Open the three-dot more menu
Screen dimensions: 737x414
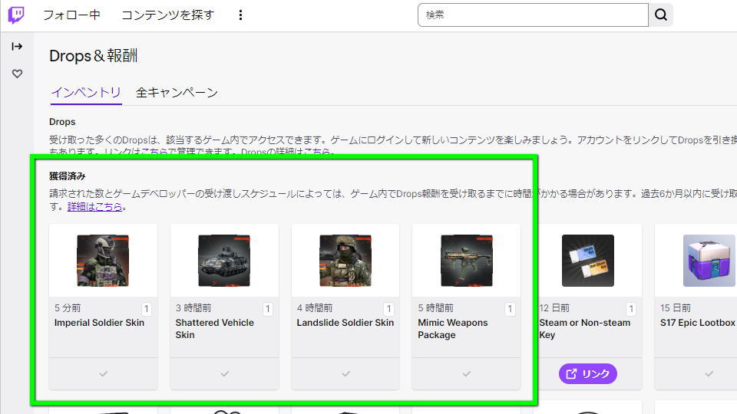[240, 15]
